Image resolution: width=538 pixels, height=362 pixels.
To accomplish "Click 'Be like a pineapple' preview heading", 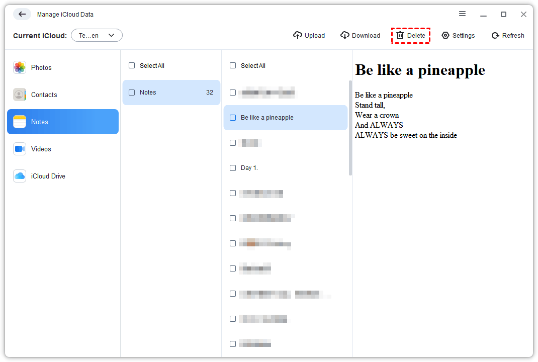I will (x=420, y=70).
